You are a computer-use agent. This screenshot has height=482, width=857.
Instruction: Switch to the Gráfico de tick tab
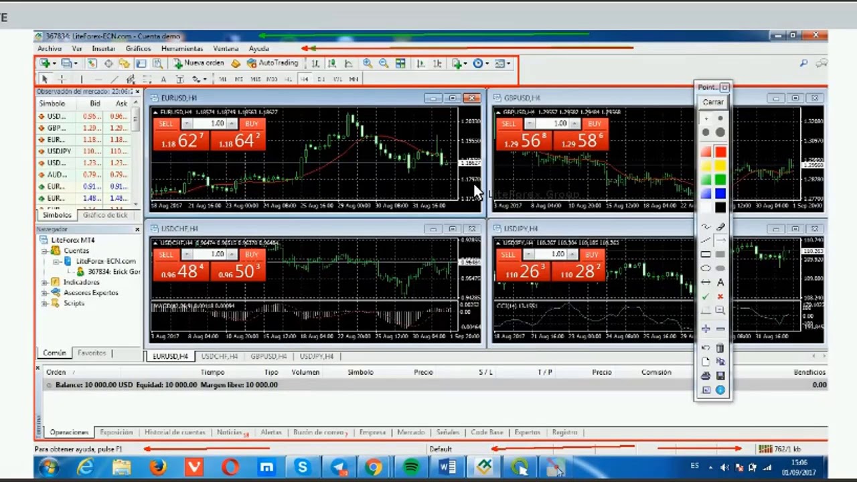tap(105, 215)
